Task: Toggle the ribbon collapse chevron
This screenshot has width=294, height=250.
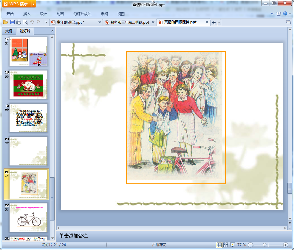Action: [x=272, y=13]
